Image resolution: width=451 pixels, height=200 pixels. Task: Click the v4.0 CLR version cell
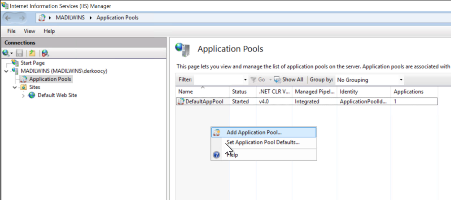pos(264,101)
